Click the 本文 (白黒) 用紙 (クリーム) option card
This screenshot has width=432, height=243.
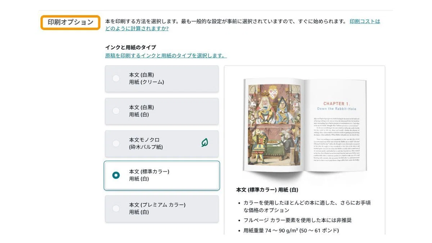162,78
